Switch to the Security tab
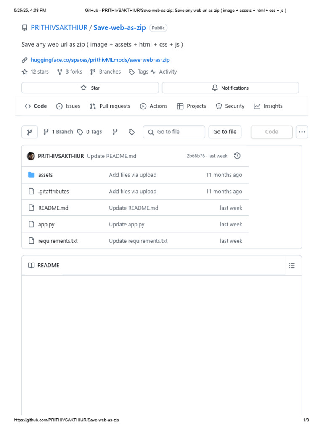This screenshot has height=431, width=323. (230, 106)
